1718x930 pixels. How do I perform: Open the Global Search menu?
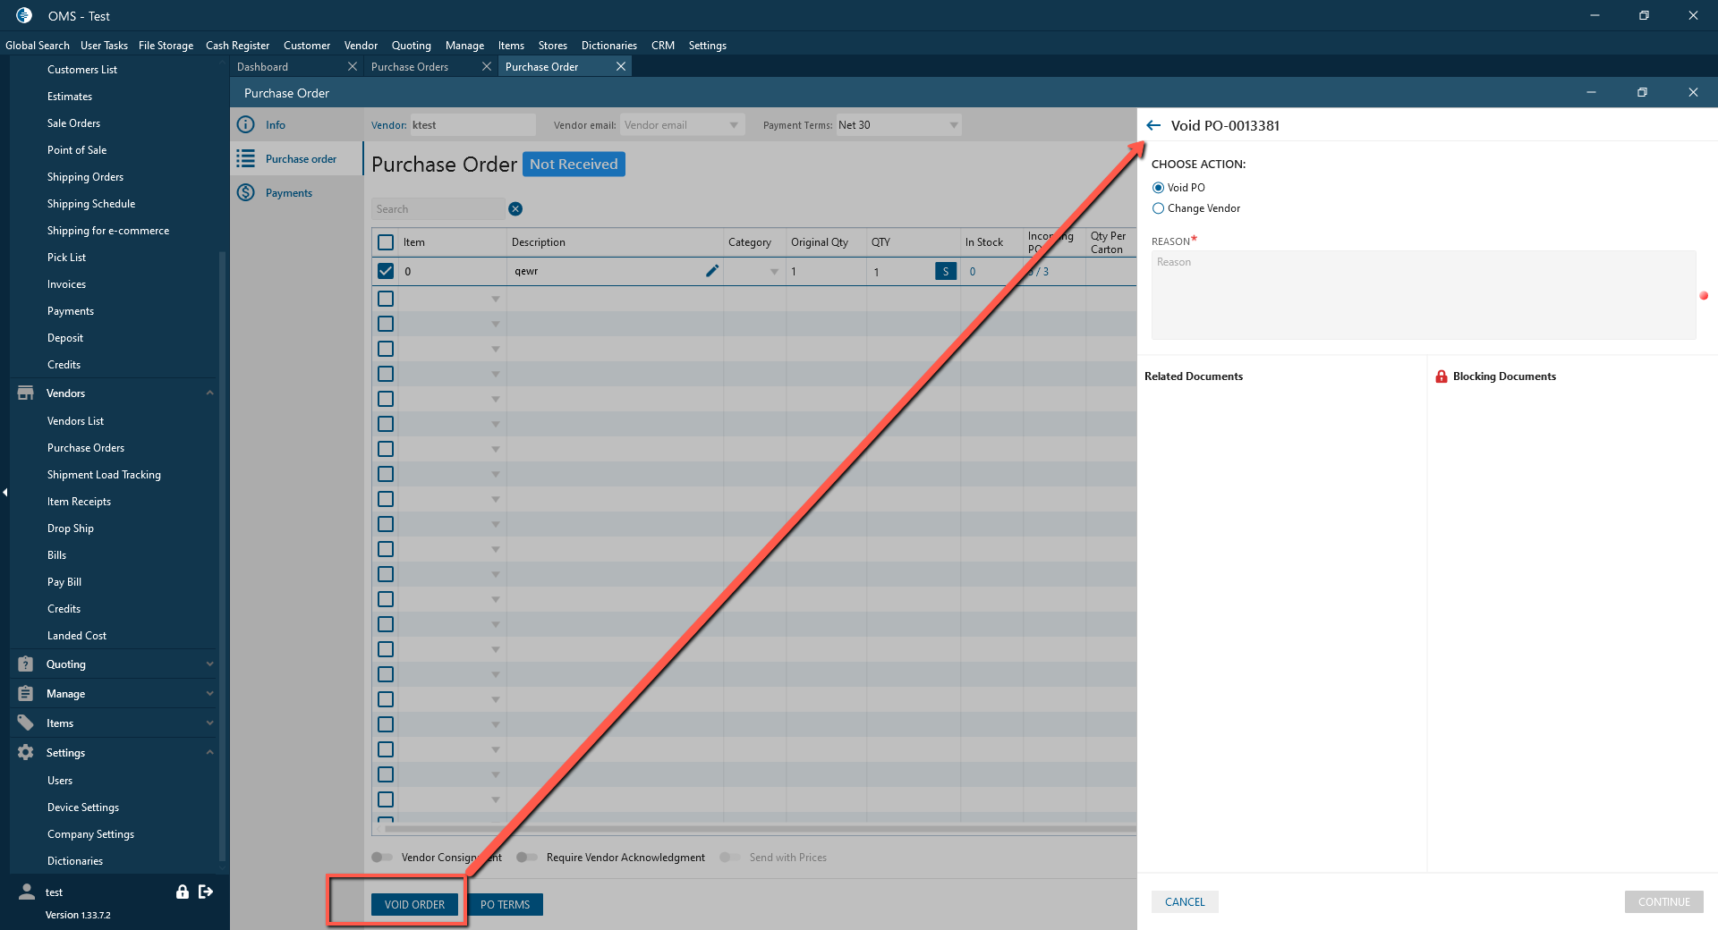pyautogui.click(x=38, y=46)
